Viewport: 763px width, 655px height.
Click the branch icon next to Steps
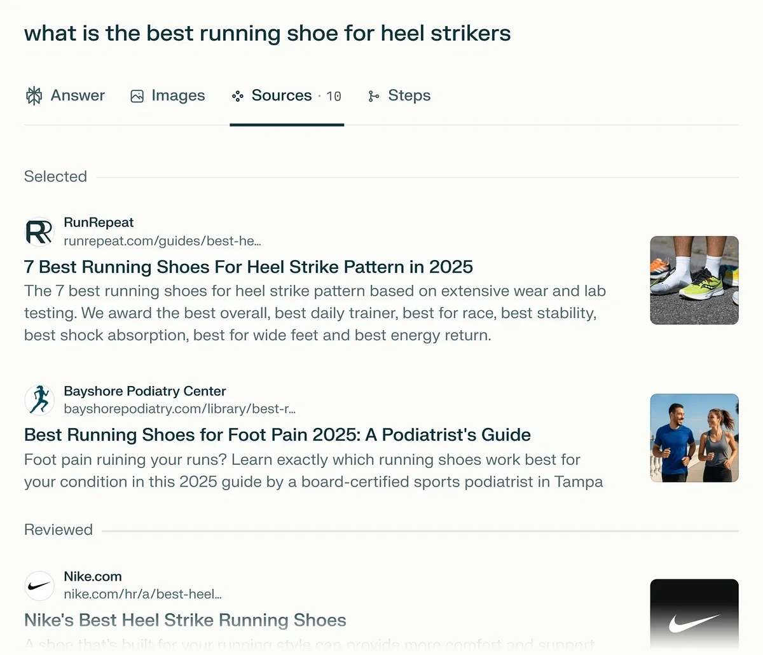[x=374, y=96]
